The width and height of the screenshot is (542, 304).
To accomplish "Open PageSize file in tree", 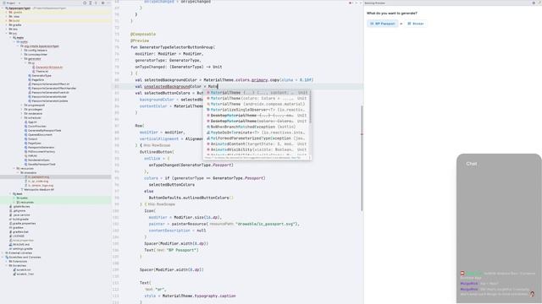I will 36,79.
